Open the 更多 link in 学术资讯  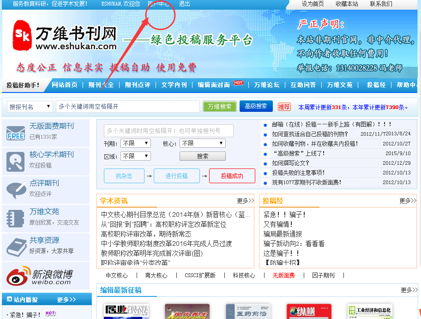245,201
